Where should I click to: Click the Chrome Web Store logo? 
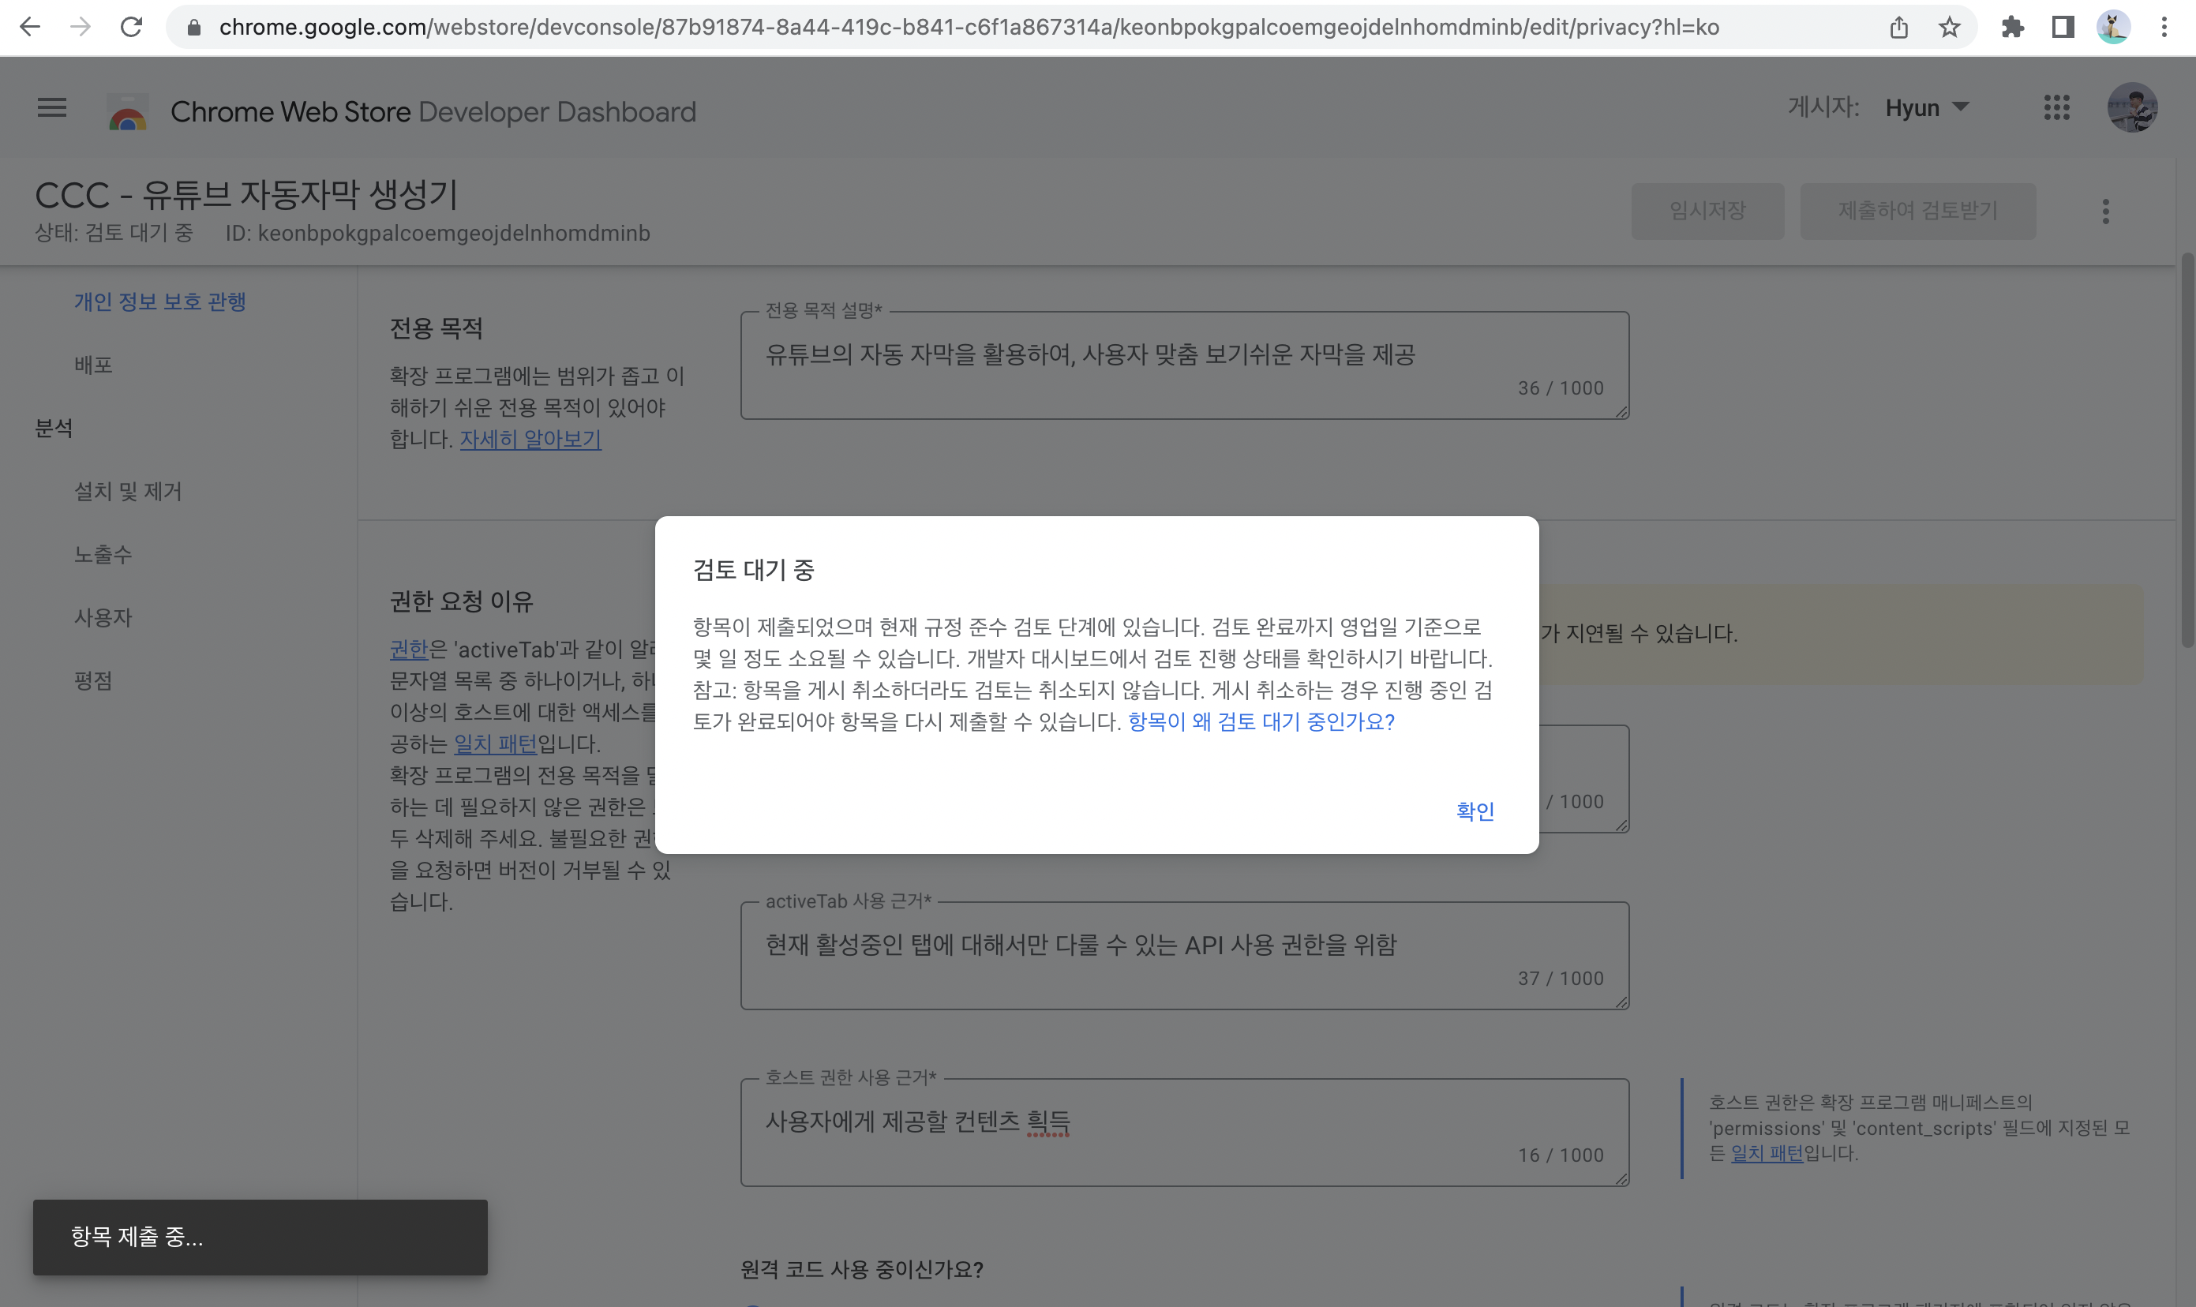point(128,113)
